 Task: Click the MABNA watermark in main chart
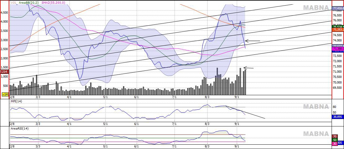pos(315,8)
